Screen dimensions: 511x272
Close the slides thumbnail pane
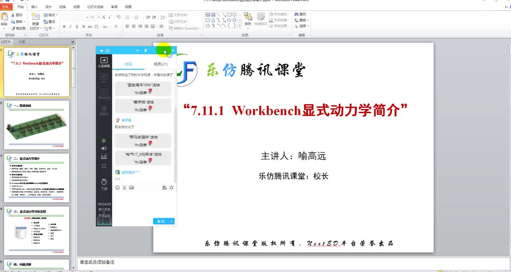coord(73,42)
